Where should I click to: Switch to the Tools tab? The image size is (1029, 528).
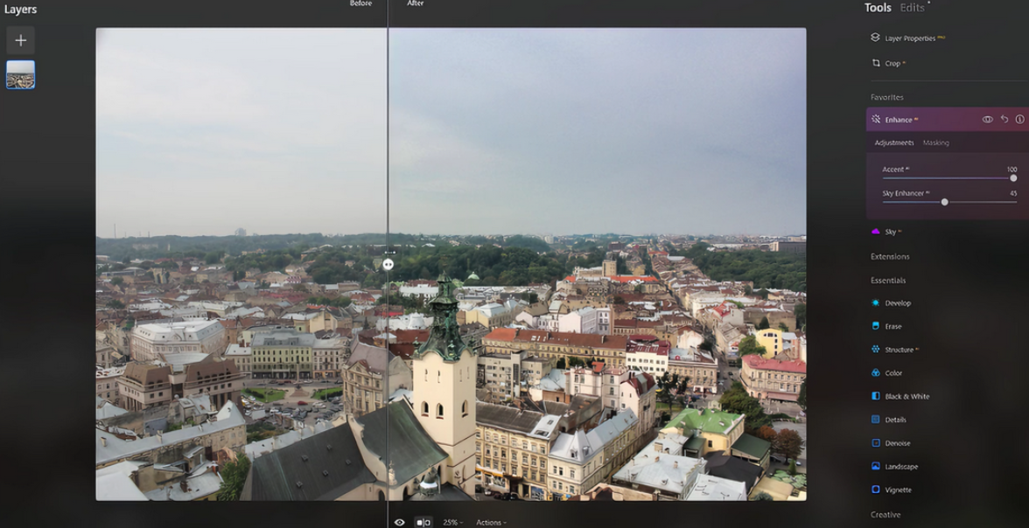[878, 8]
